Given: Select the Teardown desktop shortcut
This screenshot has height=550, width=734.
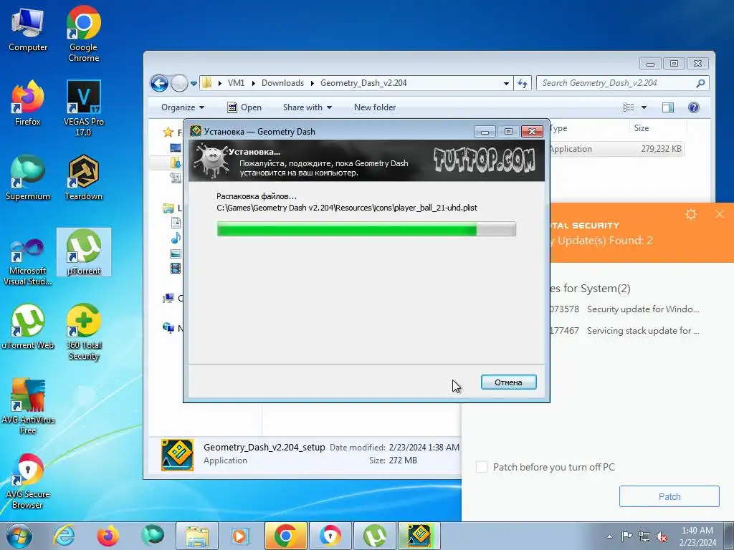Looking at the screenshot, I should coord(83,178).
